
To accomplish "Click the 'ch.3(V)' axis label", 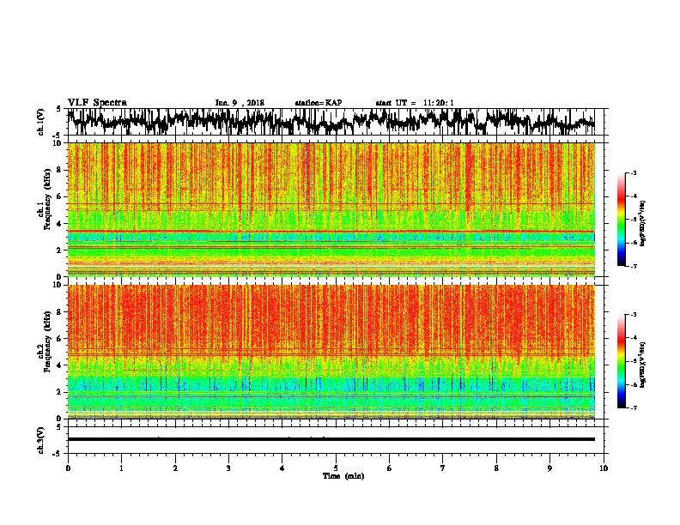I will click(41, 440).
